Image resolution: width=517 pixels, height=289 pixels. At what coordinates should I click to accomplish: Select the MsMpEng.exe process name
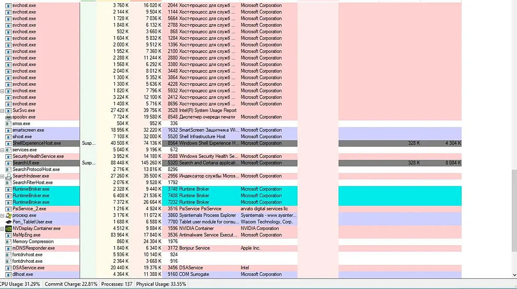pos(26,235)
